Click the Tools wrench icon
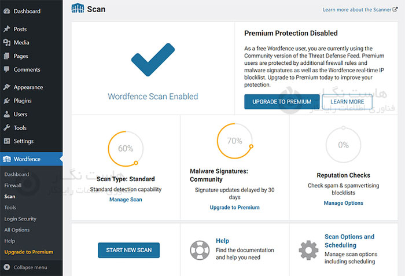The image size is (405, 276). [x=6, y=128]
